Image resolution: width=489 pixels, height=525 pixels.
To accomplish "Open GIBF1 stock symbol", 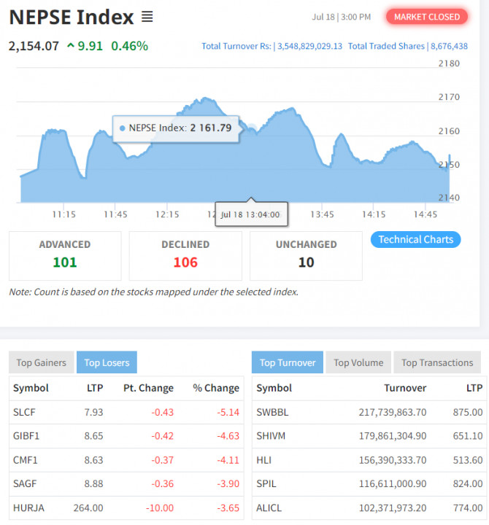I will point(26,435).
